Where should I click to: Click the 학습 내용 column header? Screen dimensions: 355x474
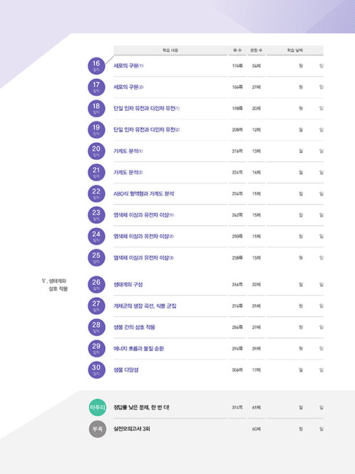(x=170, y=50)
